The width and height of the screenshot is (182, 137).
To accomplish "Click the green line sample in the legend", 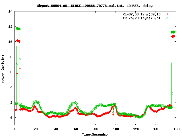I will tap(167, 18).
